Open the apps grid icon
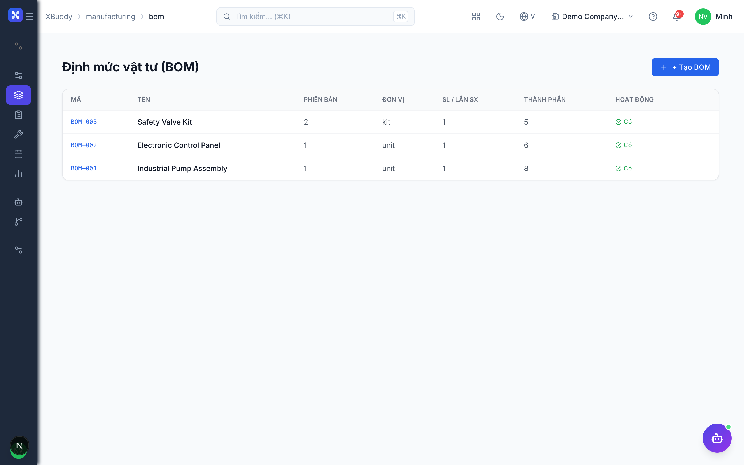 476,16
